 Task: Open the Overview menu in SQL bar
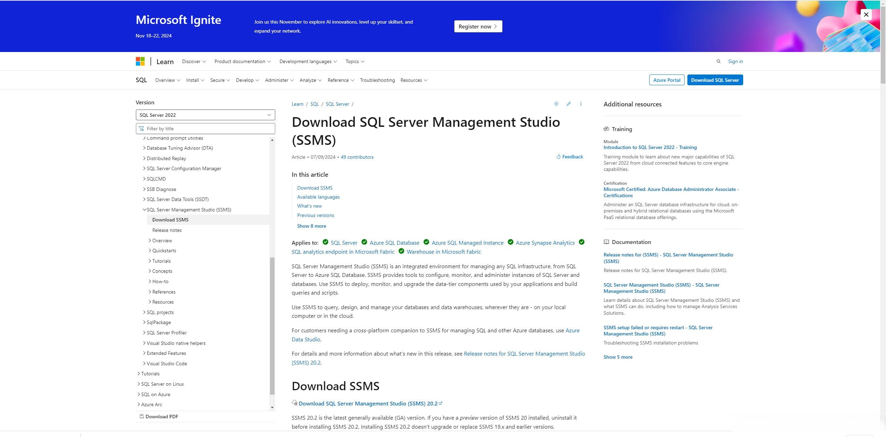pos(168,80)
